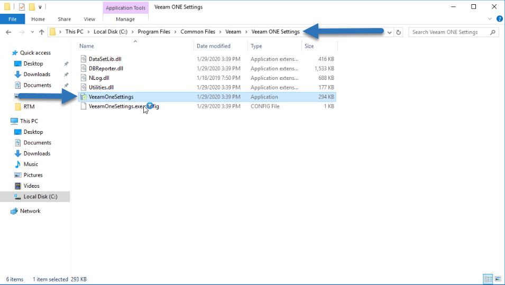Click 'Common Files' breadcrumb segment

(198, 32)
